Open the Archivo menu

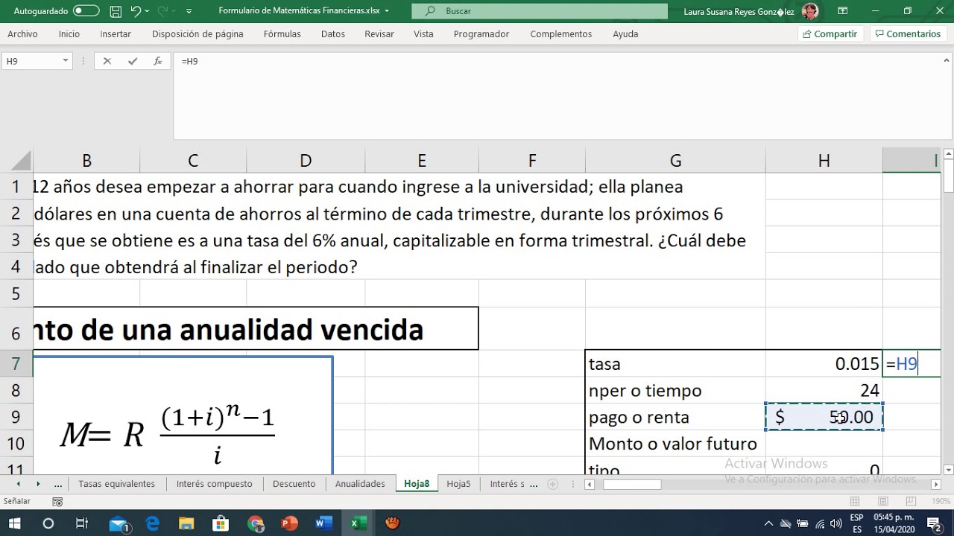(22, 34)
